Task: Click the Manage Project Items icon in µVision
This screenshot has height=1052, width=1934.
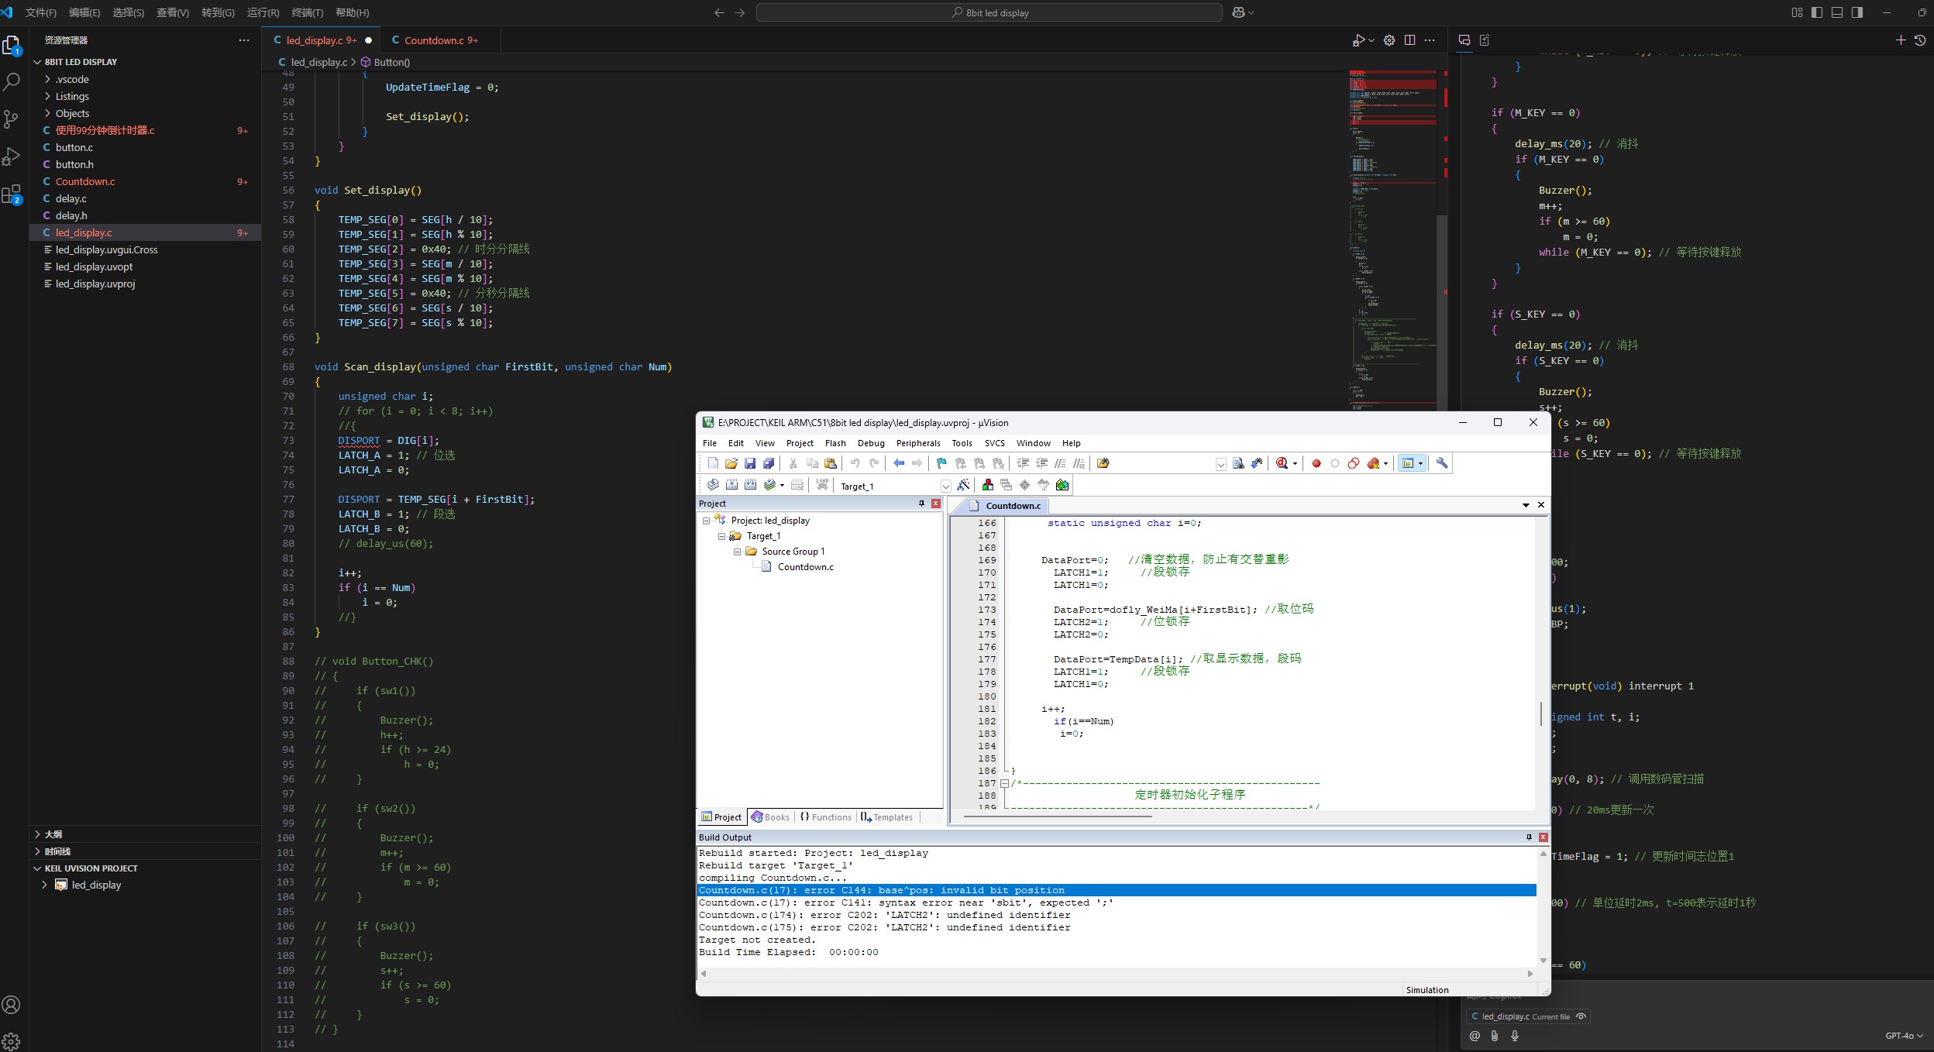Action: click(x=988, y=485)
